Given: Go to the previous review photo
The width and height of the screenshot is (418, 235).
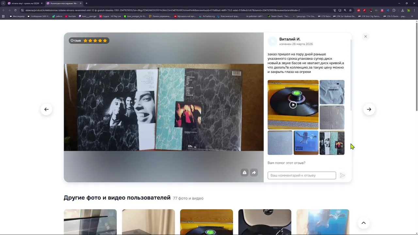Looking at the screenshot, I should click(x=46, y=109).
